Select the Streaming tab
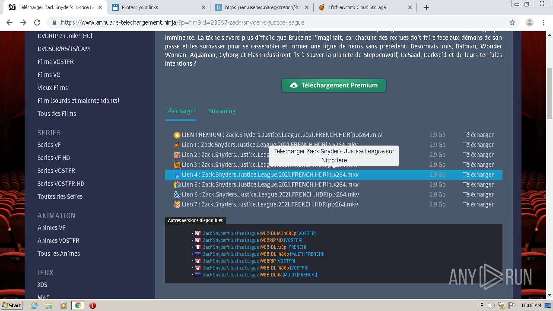553x311 pixels. point(222,111)
